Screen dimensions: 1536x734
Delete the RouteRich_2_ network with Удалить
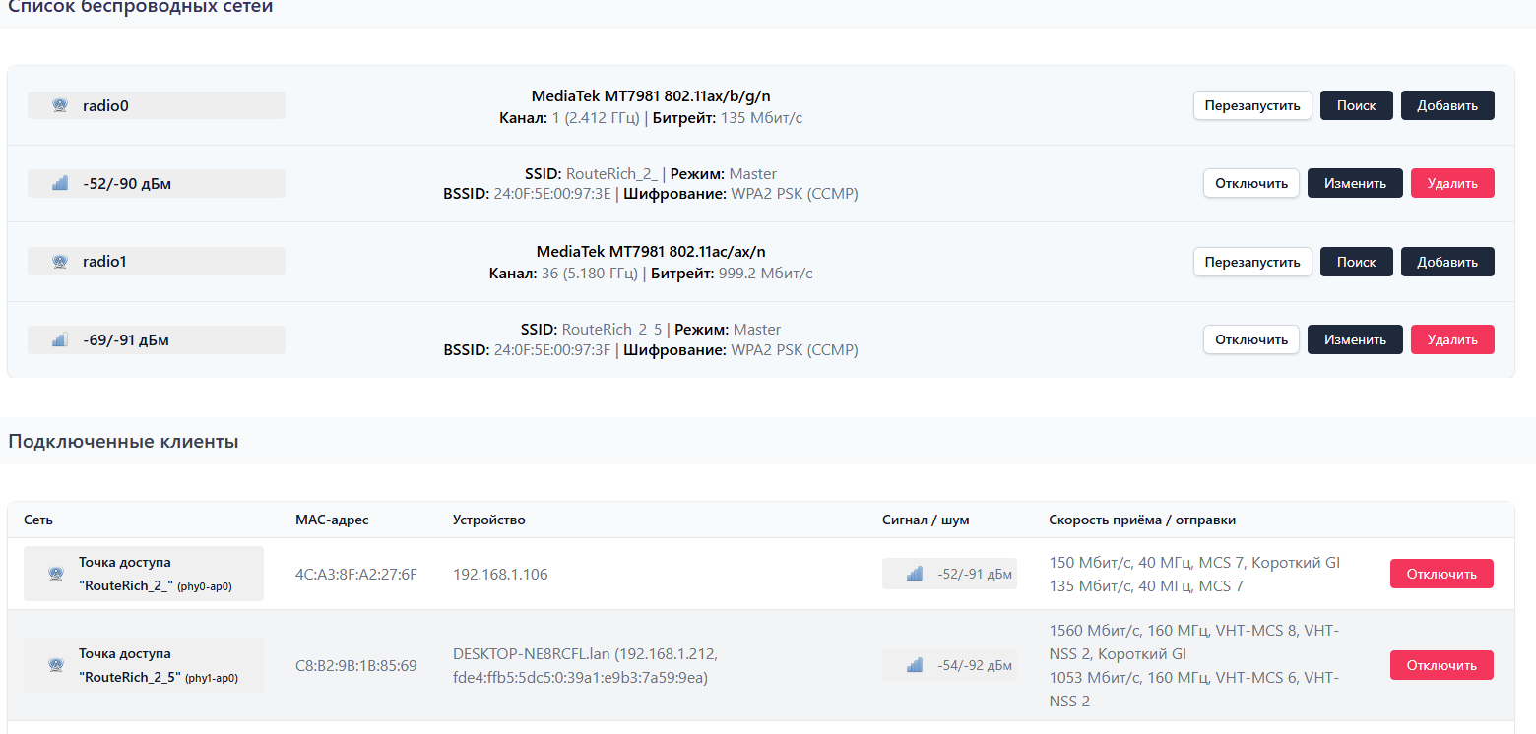[x=1452, y=183]
